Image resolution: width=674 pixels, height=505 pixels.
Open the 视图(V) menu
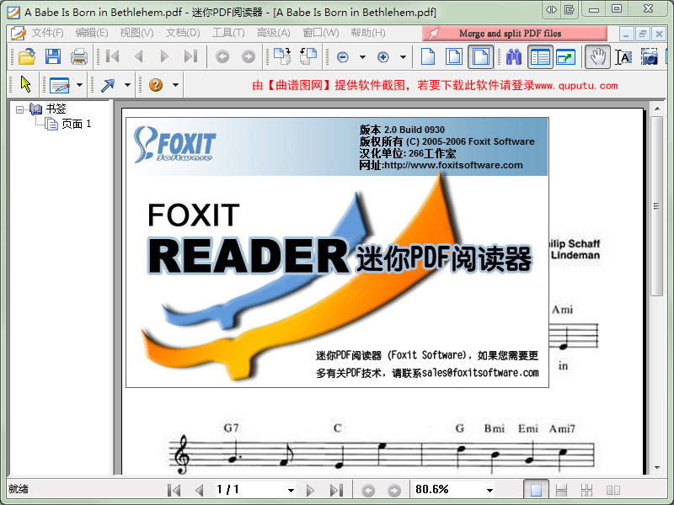pyautogui.click(x=136, y=33)
